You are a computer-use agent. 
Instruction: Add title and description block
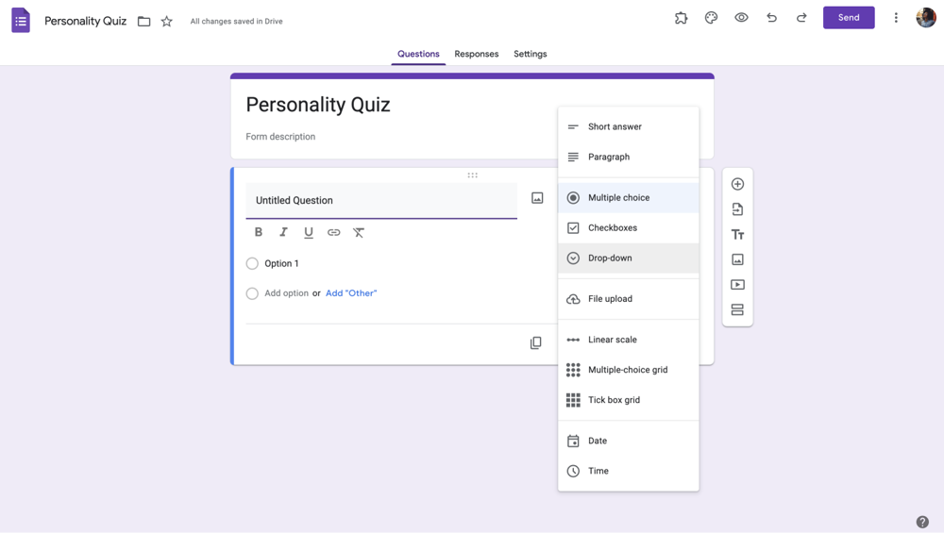click(x=737, y=235)
